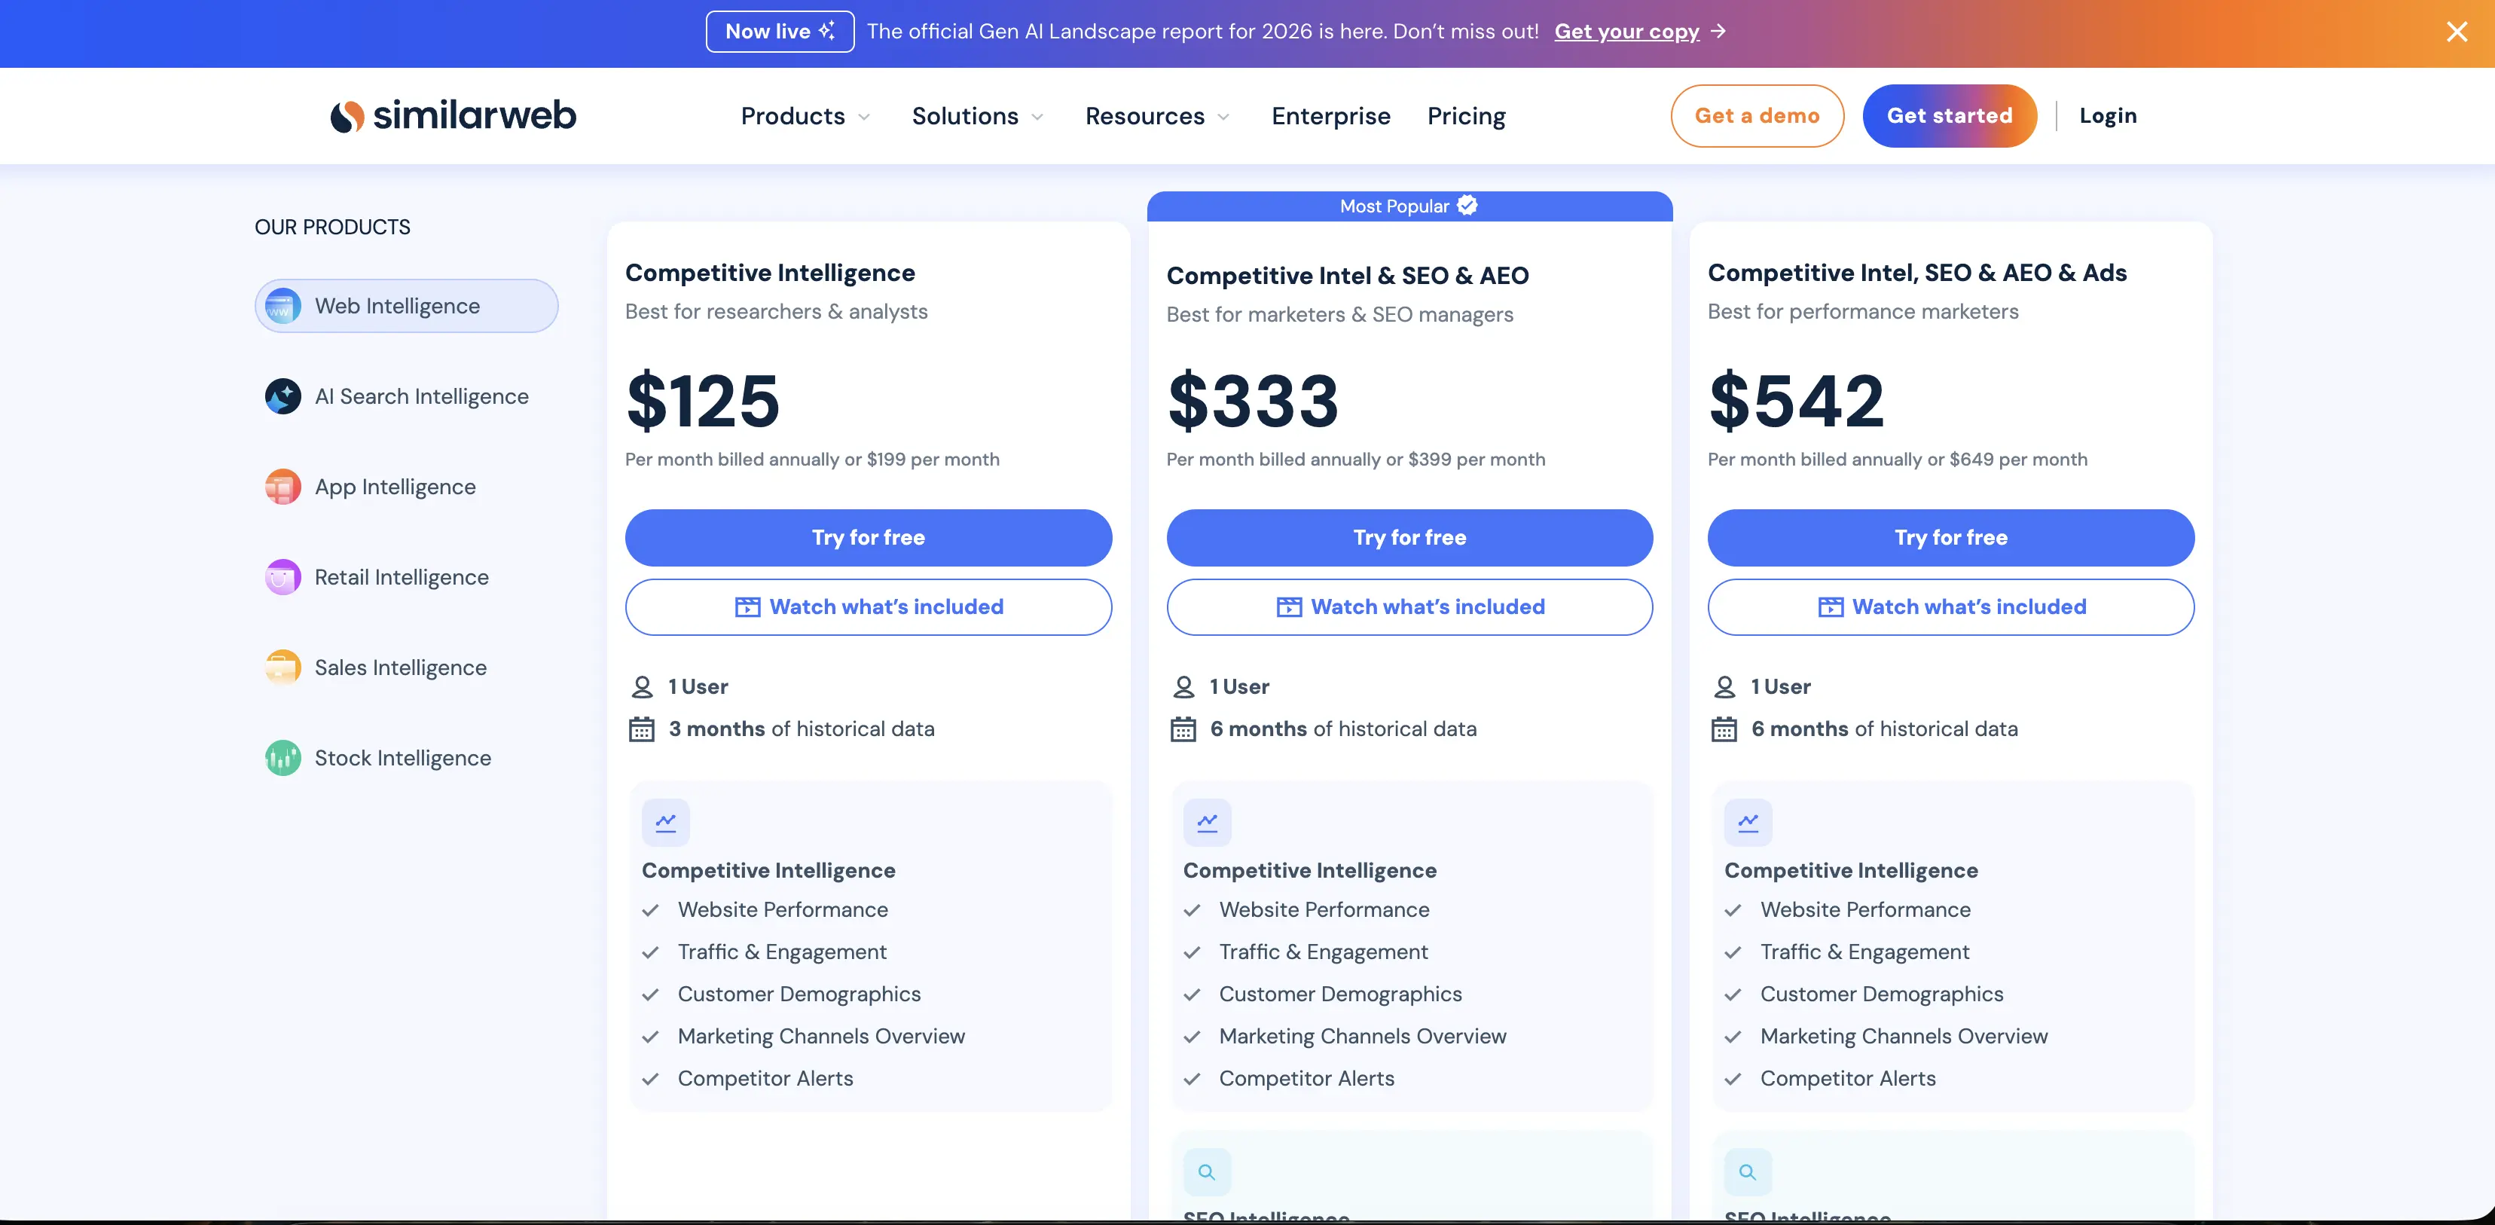2495x1225 pixels.
Task: Click the Login link
Action: pyautogui.click(x=2108, y=115)
